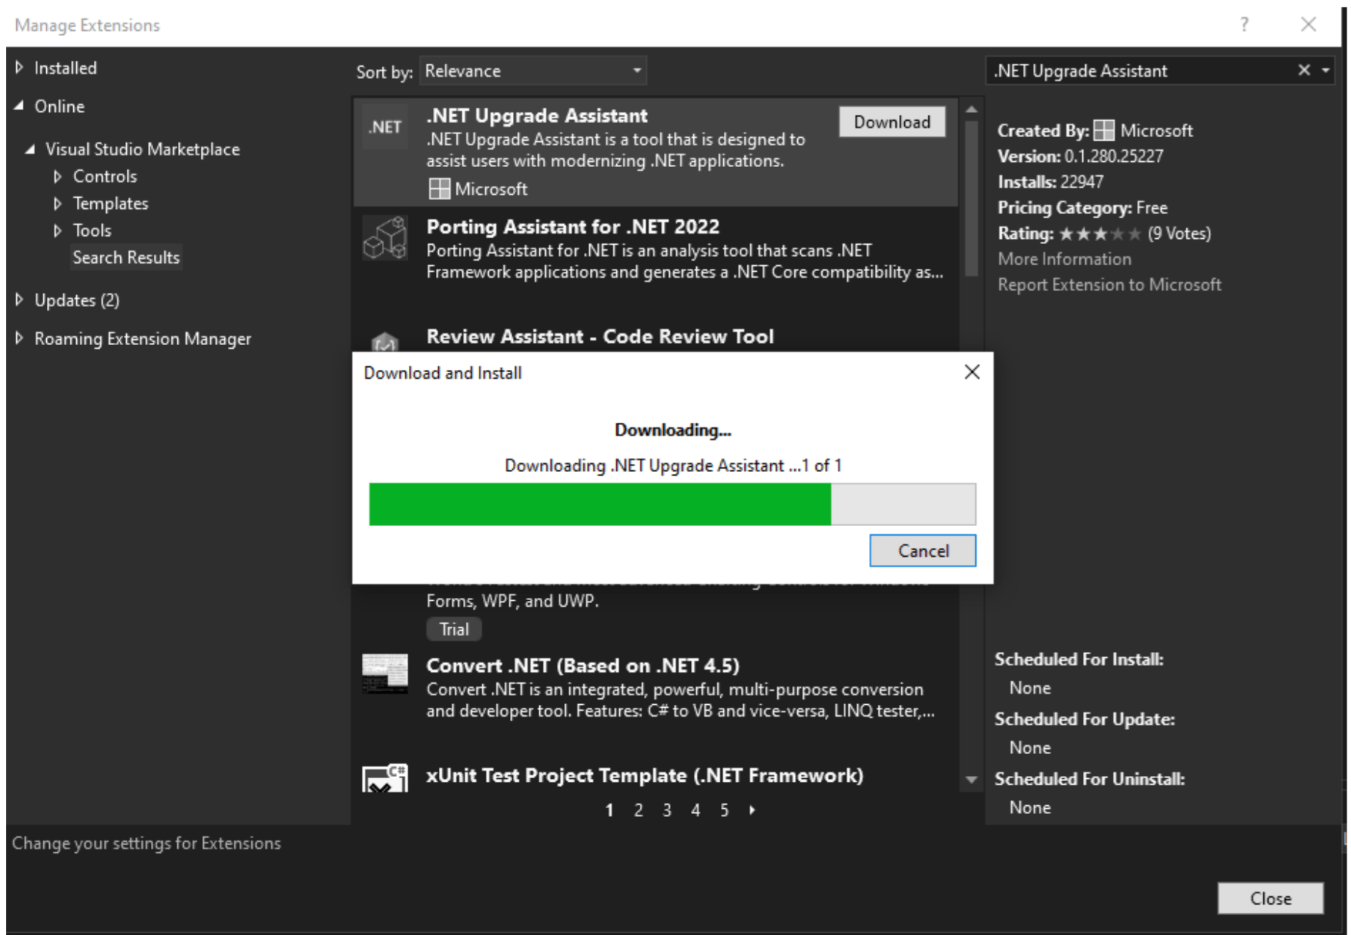1351x935 pixels.
Task: Close the Download and Install dialog
Action: (972, 372)
